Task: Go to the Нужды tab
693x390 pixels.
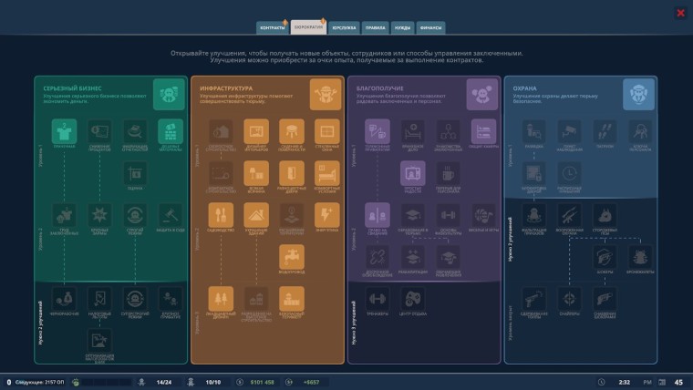Action: [x=402, y=28]
